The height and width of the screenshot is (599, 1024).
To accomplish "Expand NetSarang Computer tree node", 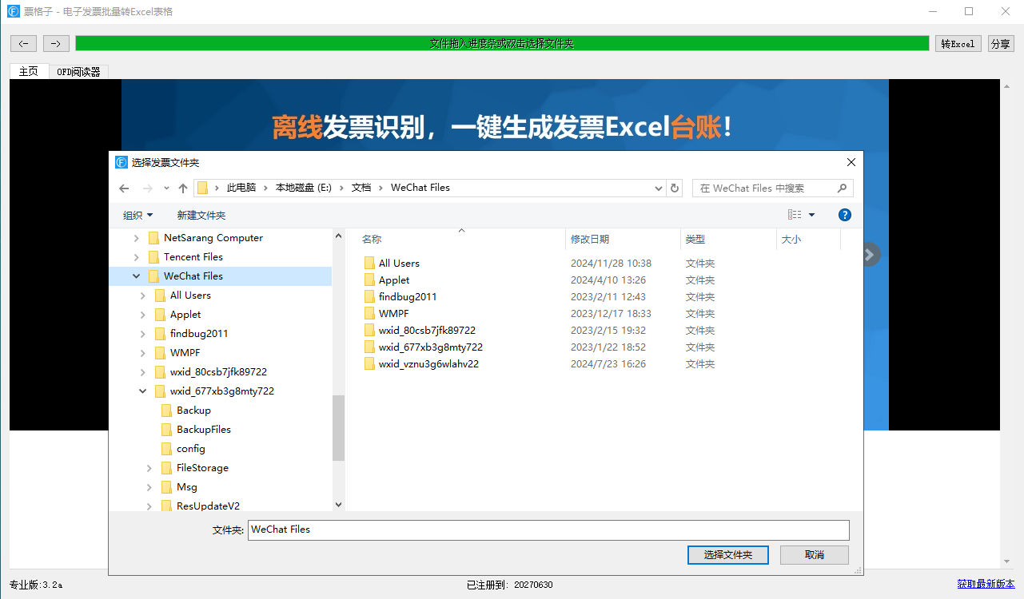I will [136, 238].
